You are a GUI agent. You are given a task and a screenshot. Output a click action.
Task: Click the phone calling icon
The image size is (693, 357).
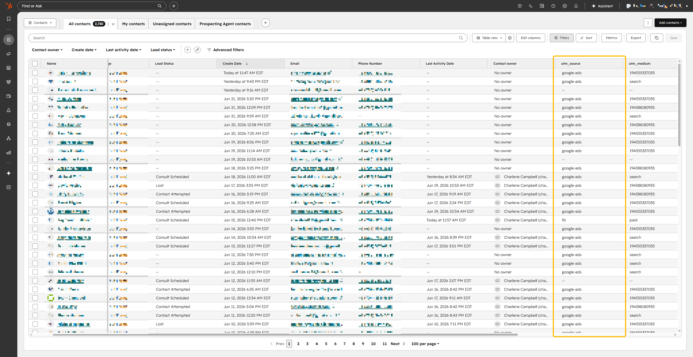[531, 6]
